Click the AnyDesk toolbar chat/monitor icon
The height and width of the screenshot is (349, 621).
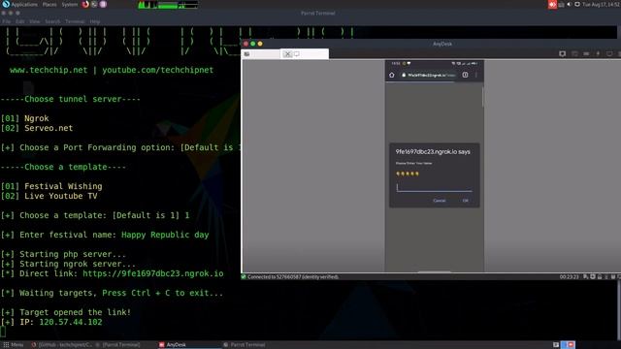pyautogui.click(x=563, y=53)
